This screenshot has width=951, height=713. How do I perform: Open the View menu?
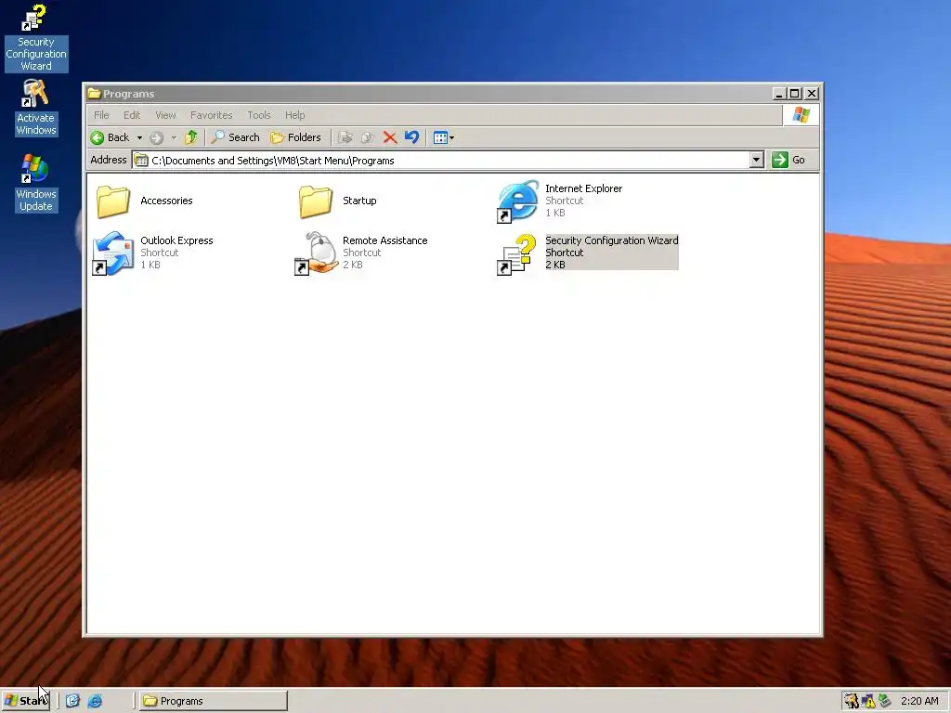coord(165,115)
